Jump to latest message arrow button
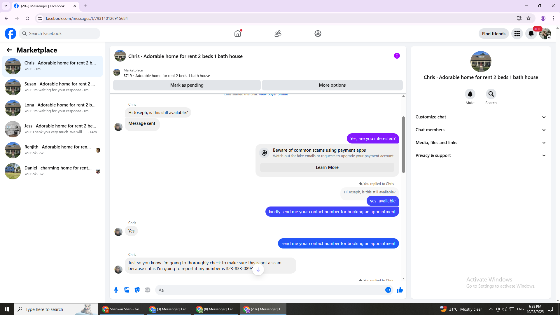The height and width of the screenshot is (315, 560). point(258,269)
